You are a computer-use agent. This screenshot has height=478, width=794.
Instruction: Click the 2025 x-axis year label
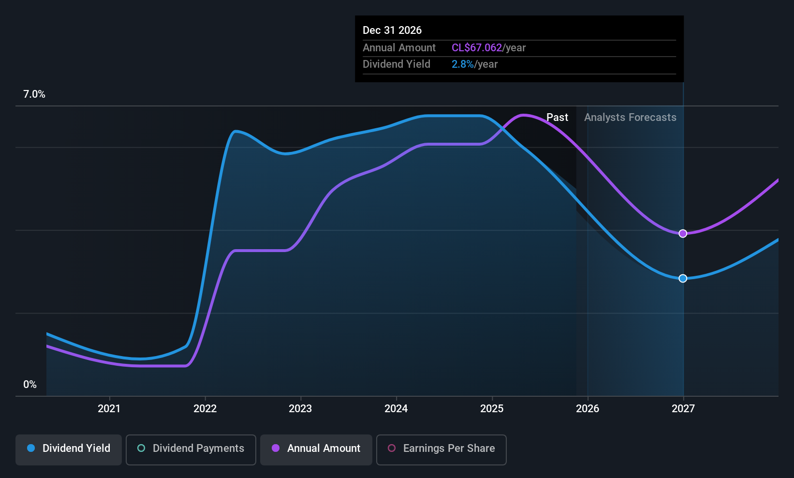point(492,409)
